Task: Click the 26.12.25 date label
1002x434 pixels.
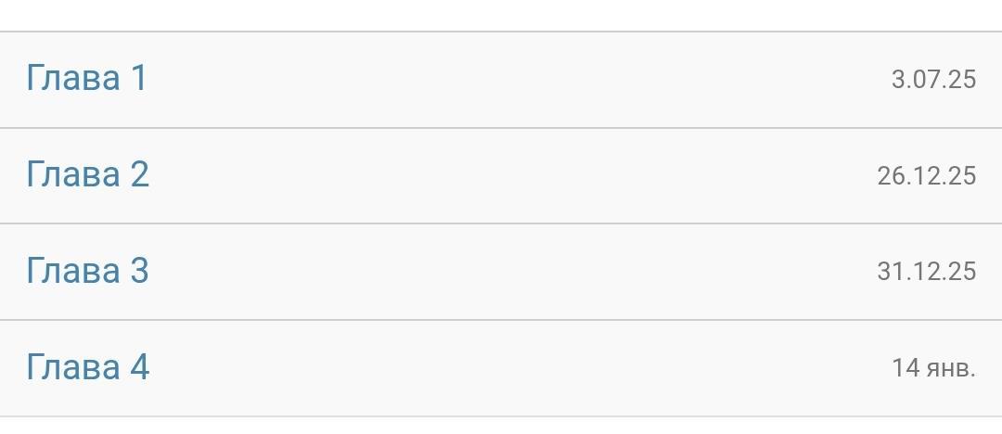Action: (926, 175)
